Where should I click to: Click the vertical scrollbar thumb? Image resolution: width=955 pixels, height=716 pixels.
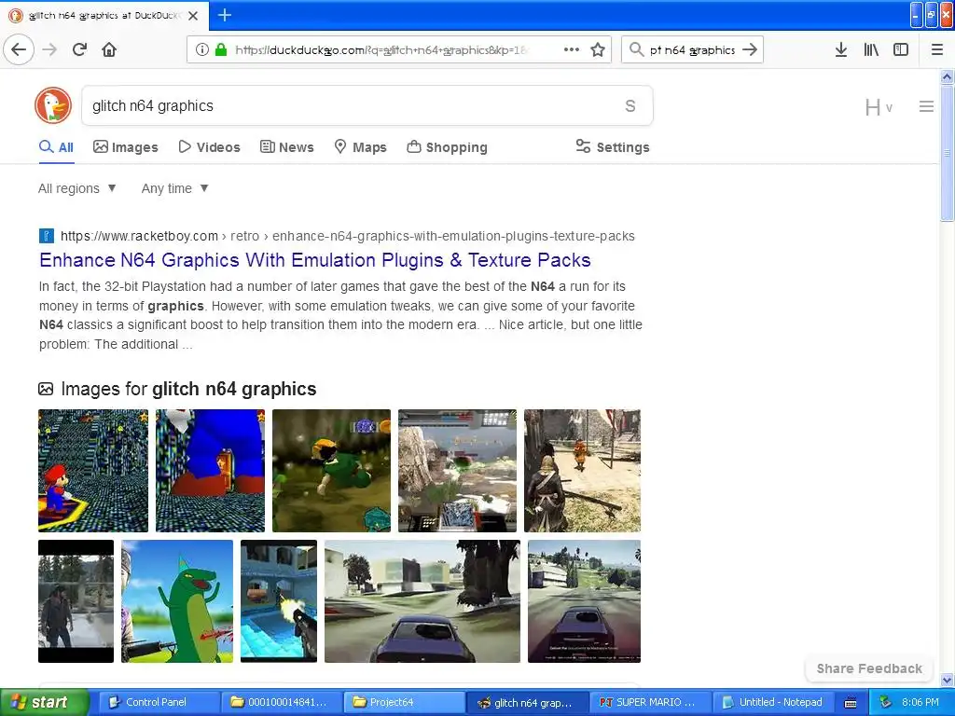947,152
